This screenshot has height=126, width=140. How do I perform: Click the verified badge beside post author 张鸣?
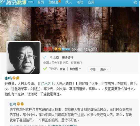[x=14, y=78]
